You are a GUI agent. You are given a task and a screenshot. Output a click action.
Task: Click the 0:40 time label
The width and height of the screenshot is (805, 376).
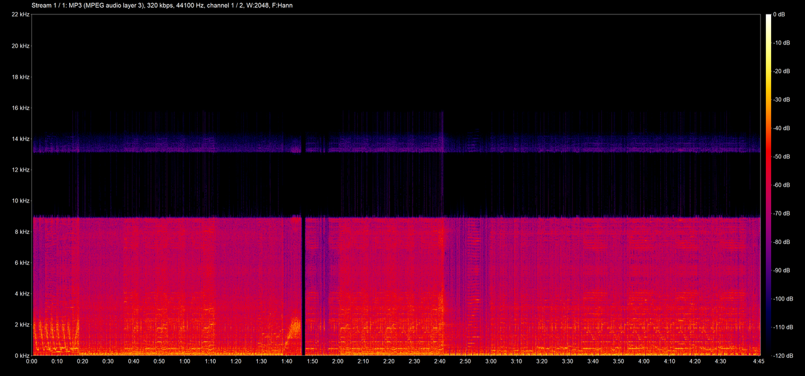click(133, 362)
